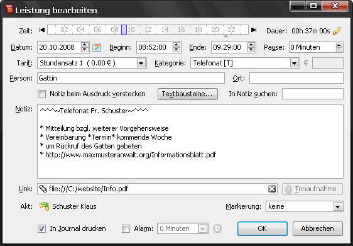Image resolution: width=353 pixels, height=246 pixels.
Task: Edit duration with the pencil icon
Action: 337,31
